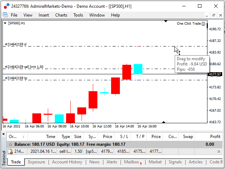
Task: Click the stop loss line label
Action: coord(15,44)
